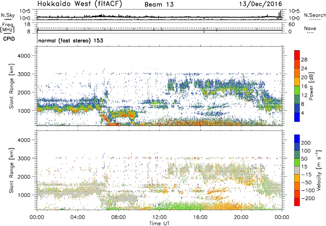This screenshot has height=226, width=326.
Task: Click the "12" power colorbar label
Action: [x=304, y=95]
